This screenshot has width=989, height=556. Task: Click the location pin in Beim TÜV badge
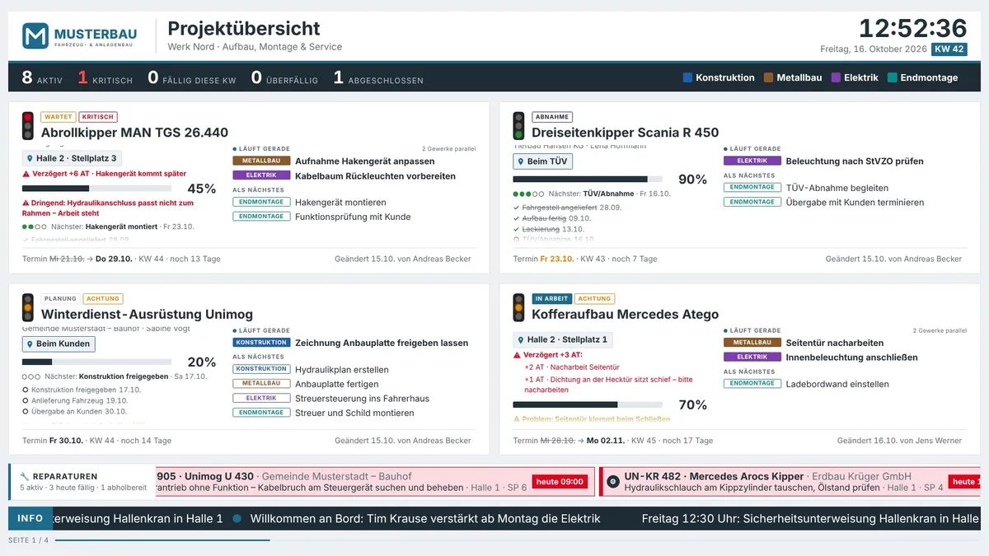click(x=521, y=161)
